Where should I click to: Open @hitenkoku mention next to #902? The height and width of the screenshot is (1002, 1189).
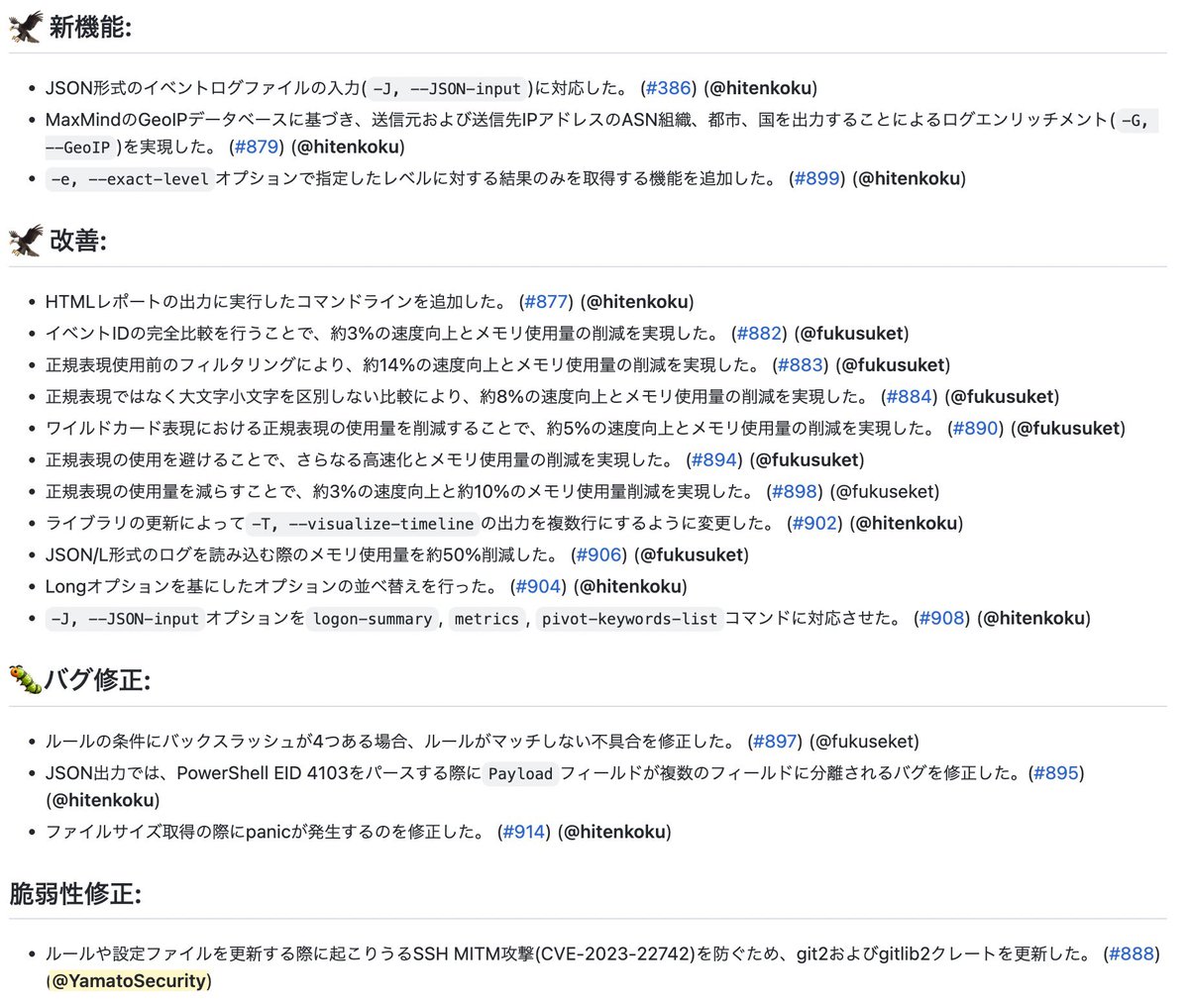tap(908, 524)
